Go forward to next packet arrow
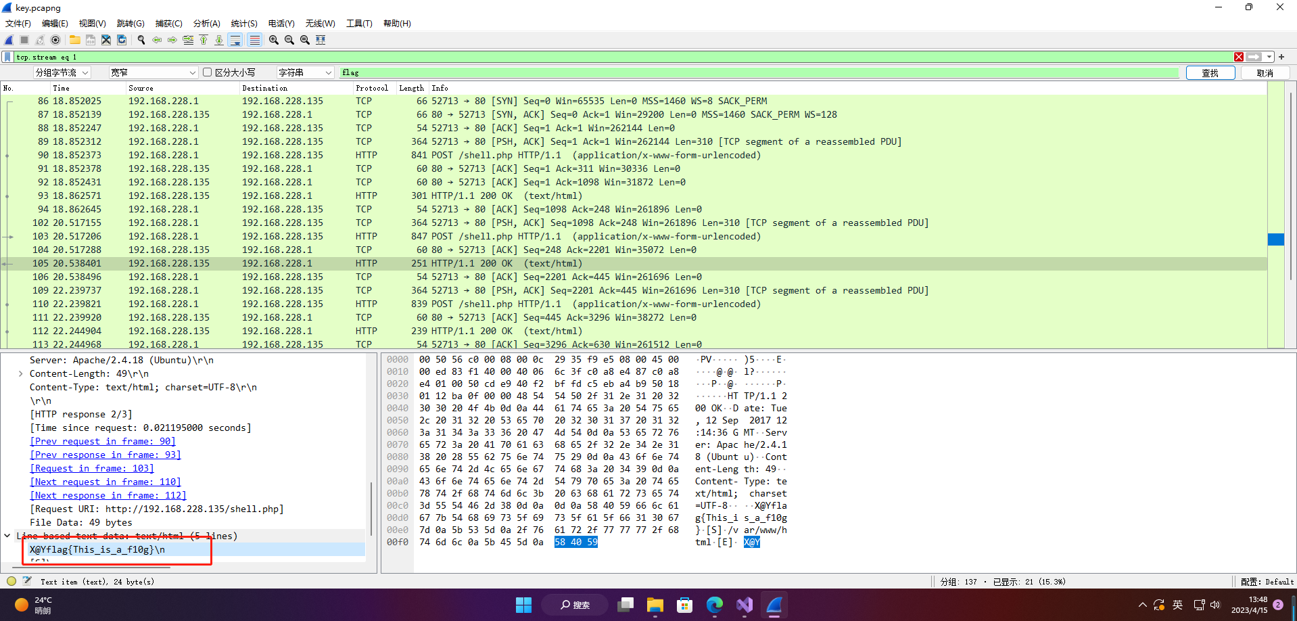The image size is (1297, 621). click(x=172, y=40)
